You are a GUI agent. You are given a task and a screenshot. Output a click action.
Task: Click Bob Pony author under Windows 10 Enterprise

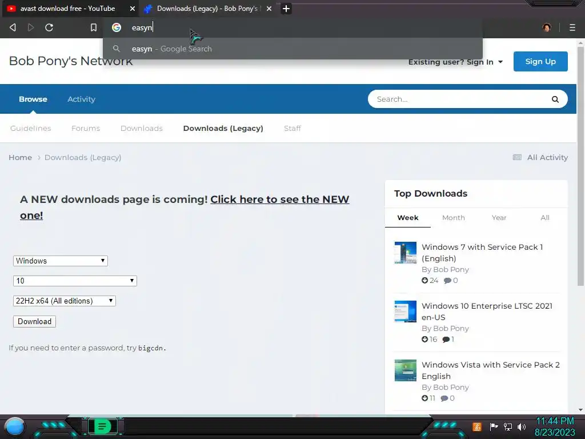point(451,329)
